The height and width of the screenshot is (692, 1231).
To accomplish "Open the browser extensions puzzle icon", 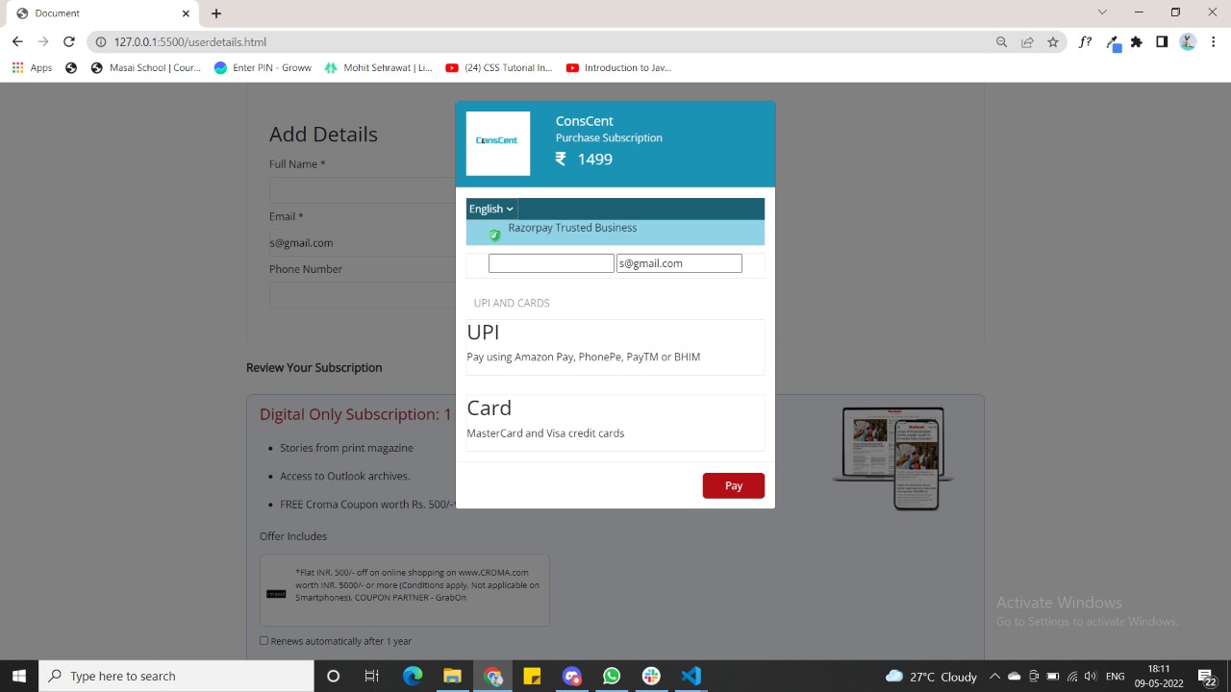I will coord(1136,41).
